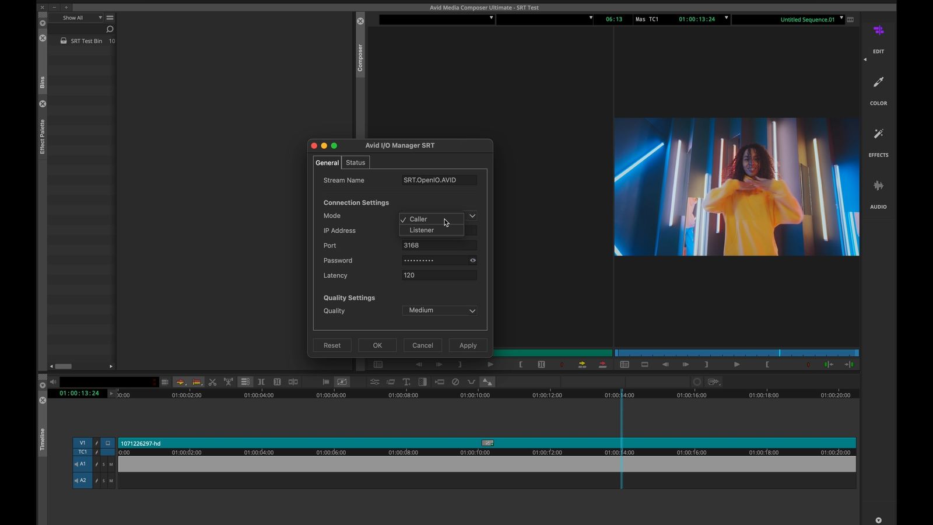This screenshot has height=525, width=933.
Task: Open the Quality dropdown set to Medium
Action: tap(439, 310)
